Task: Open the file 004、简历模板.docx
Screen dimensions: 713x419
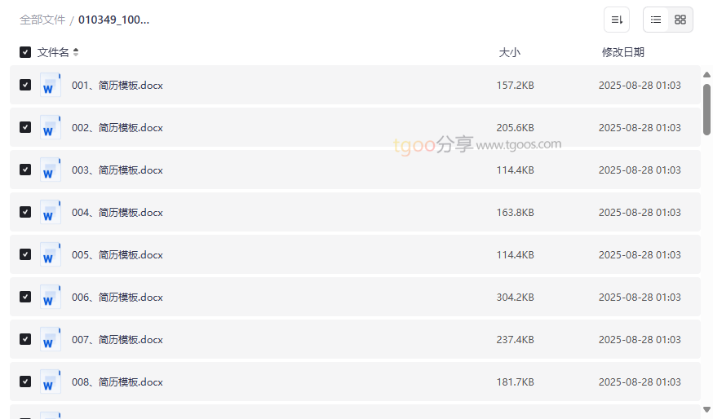Action: pyautogui.click(x=117, y=213)
